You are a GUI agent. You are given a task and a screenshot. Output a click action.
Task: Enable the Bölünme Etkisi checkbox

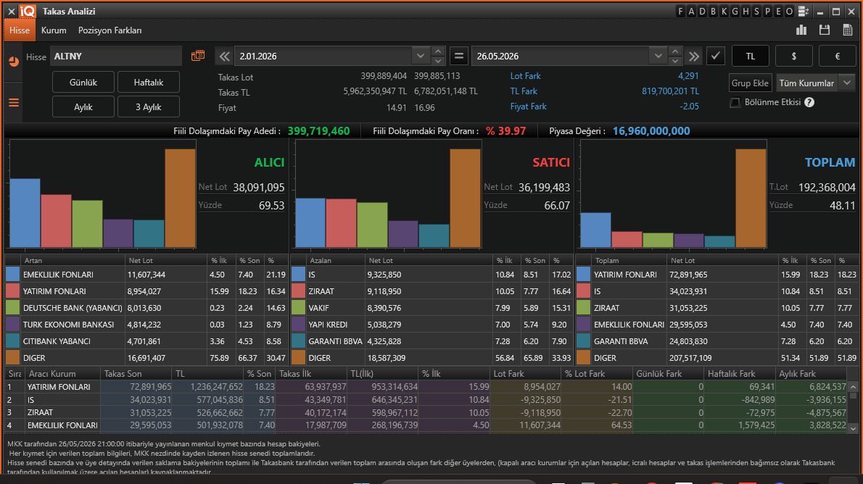pos(735,102)
